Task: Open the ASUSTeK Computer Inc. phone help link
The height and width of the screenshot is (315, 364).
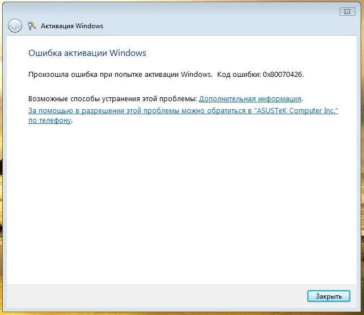Action: point(183,115)
